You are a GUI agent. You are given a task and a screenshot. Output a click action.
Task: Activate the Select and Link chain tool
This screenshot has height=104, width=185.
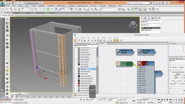(11, 9)
